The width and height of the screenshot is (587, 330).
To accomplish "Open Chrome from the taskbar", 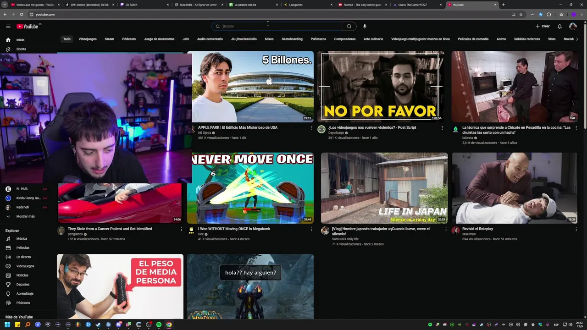I will 169,324.
